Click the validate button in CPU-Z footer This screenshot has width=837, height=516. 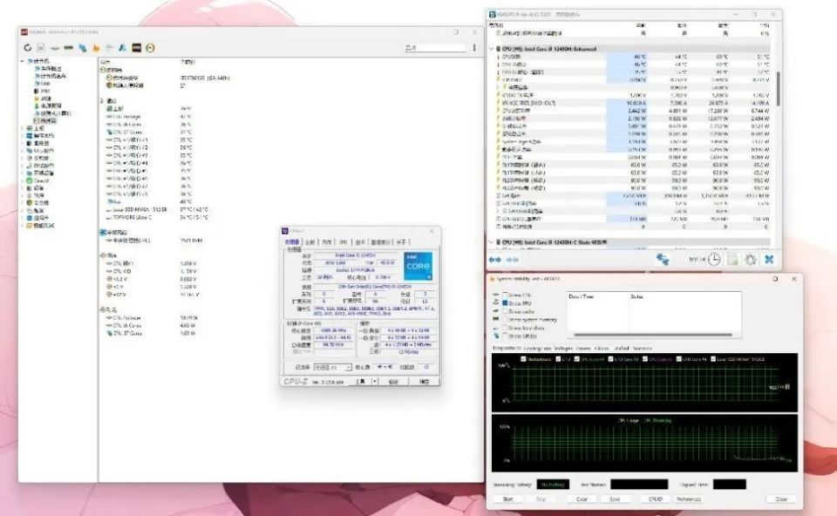click(x=393, y=382)
